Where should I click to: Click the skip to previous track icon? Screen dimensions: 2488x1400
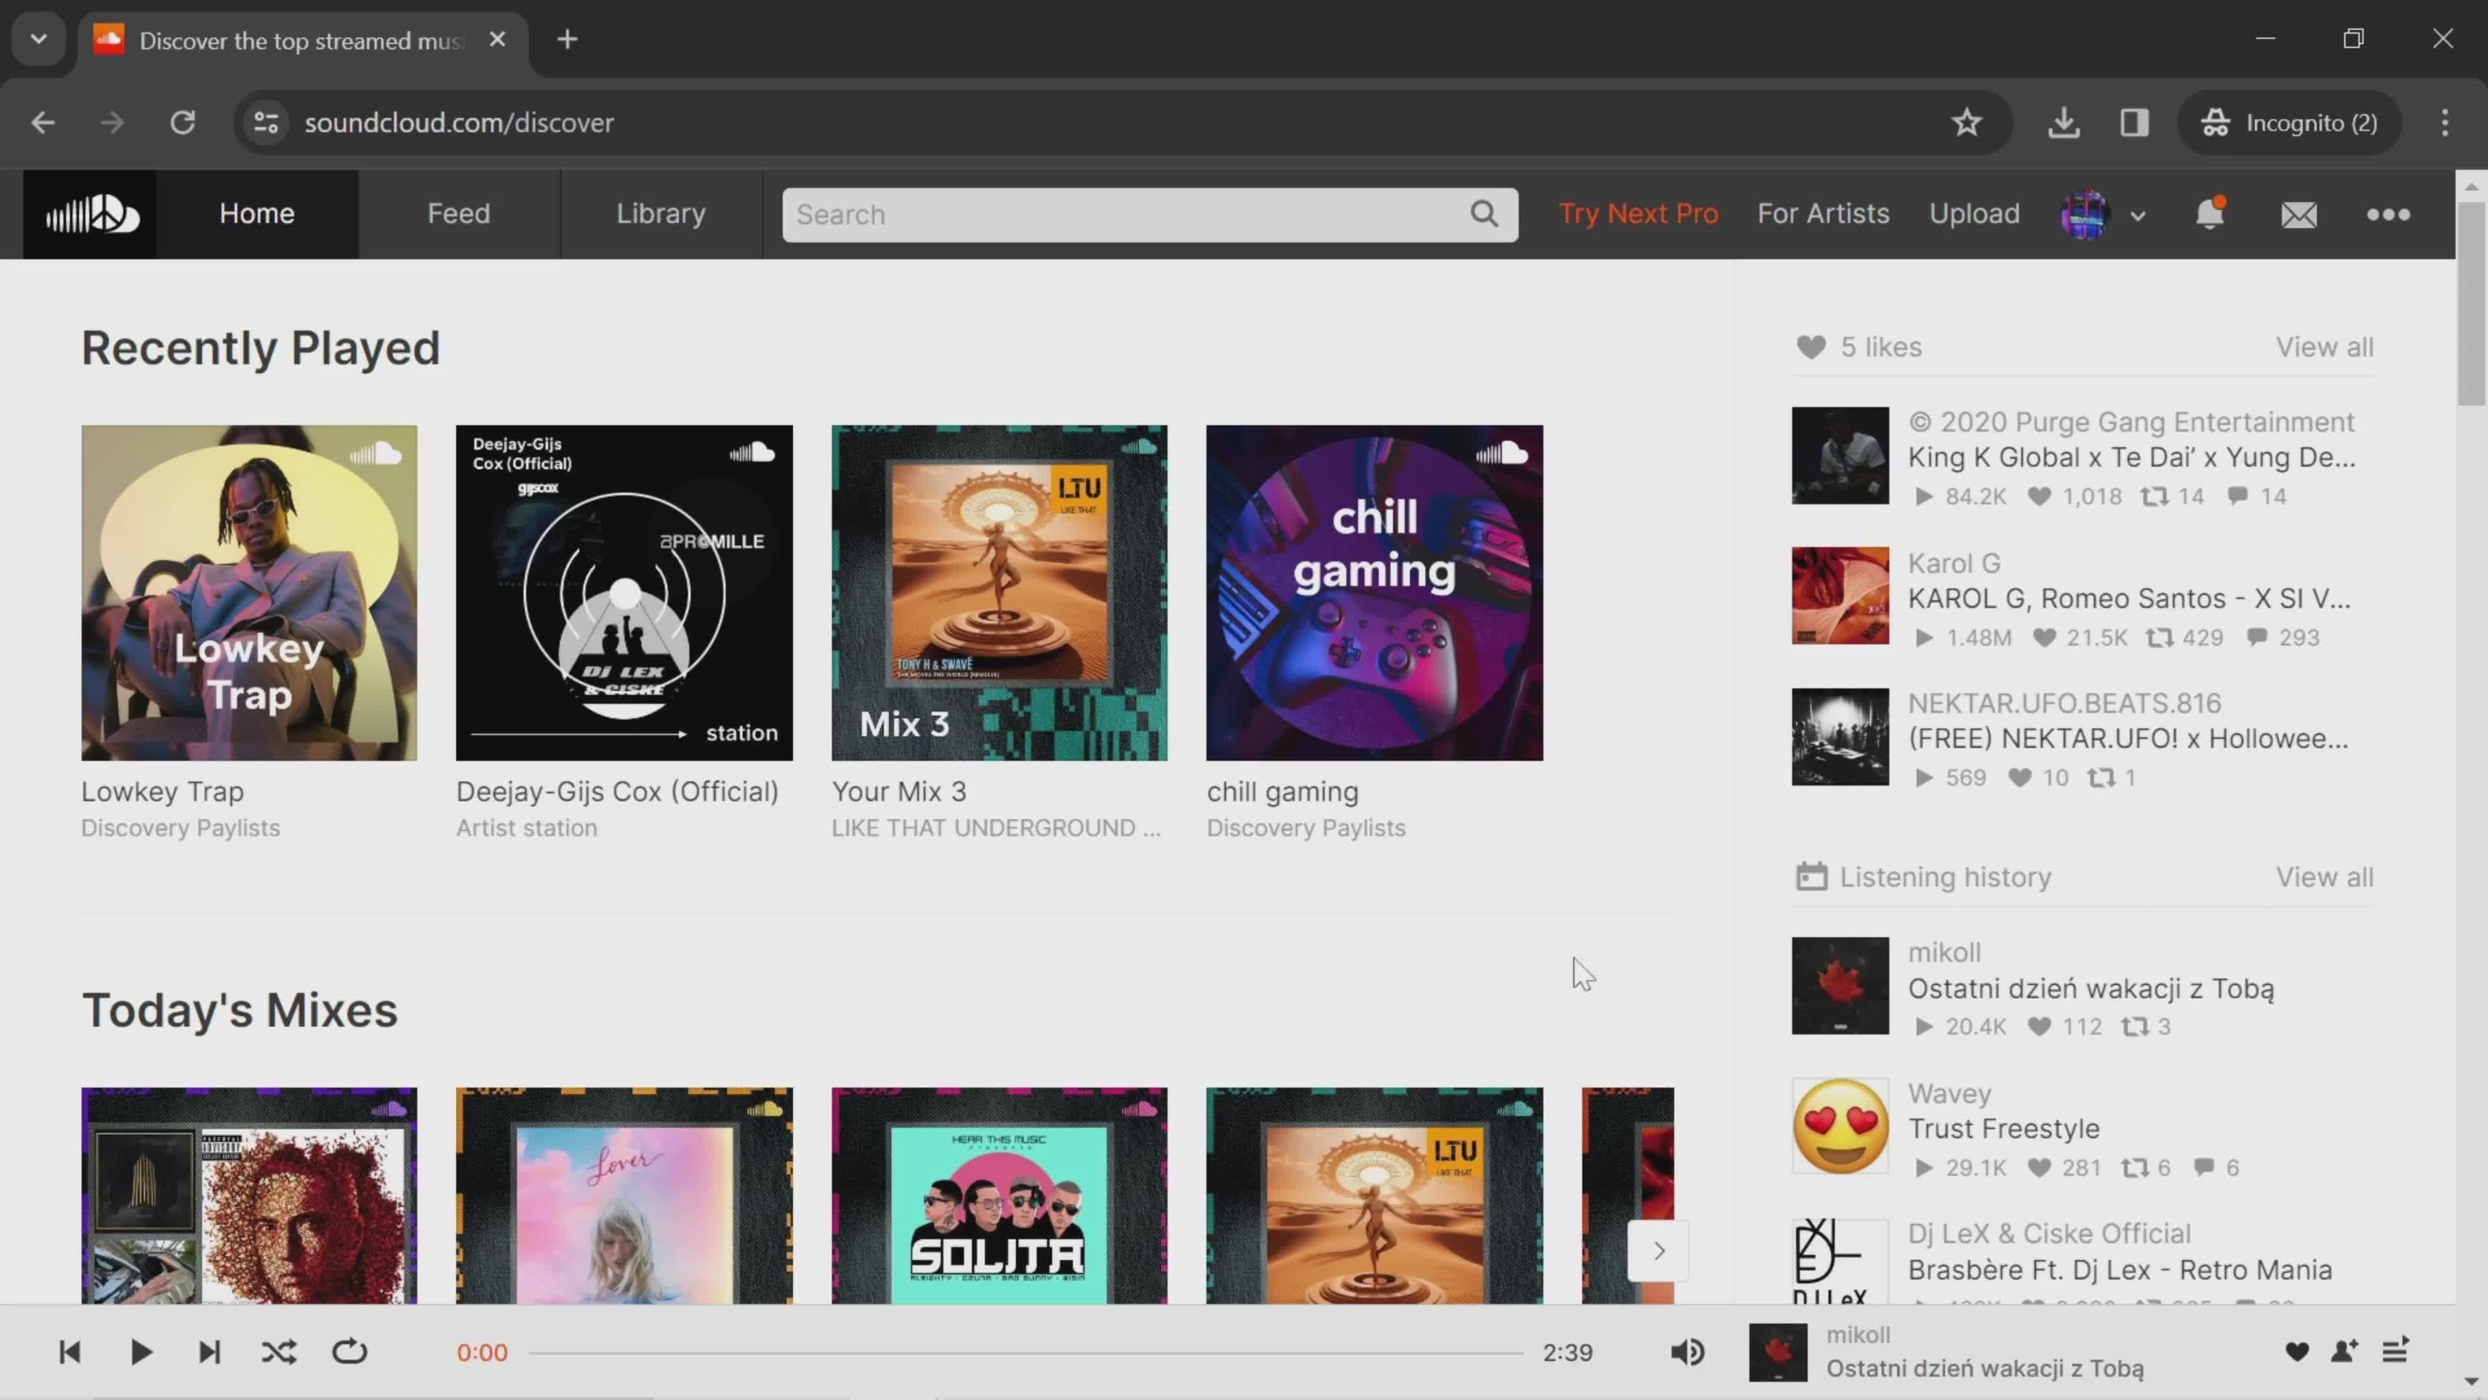click(x=70, y=1352)
